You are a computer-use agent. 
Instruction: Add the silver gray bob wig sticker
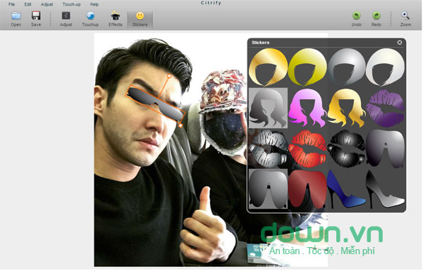(x=346, y=67)
